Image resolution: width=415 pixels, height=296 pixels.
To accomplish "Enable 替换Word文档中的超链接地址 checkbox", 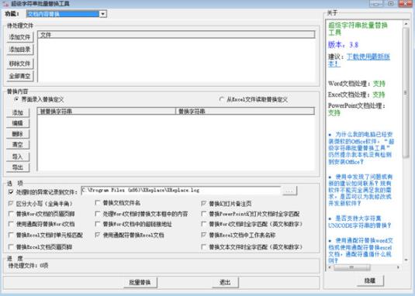I will pos(98,224).
